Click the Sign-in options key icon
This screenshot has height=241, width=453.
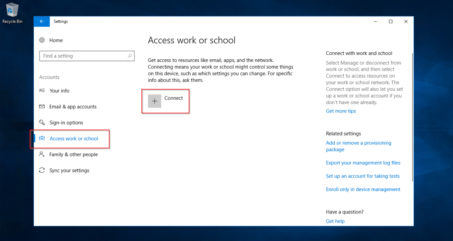[42, 122]
